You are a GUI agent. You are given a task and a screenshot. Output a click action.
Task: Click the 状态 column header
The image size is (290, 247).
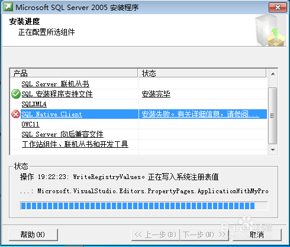(202, 73)
